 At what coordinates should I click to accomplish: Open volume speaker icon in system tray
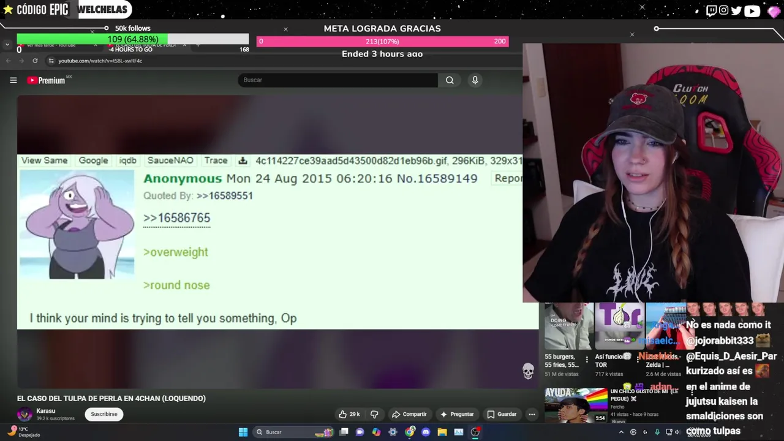click(677, 432)
